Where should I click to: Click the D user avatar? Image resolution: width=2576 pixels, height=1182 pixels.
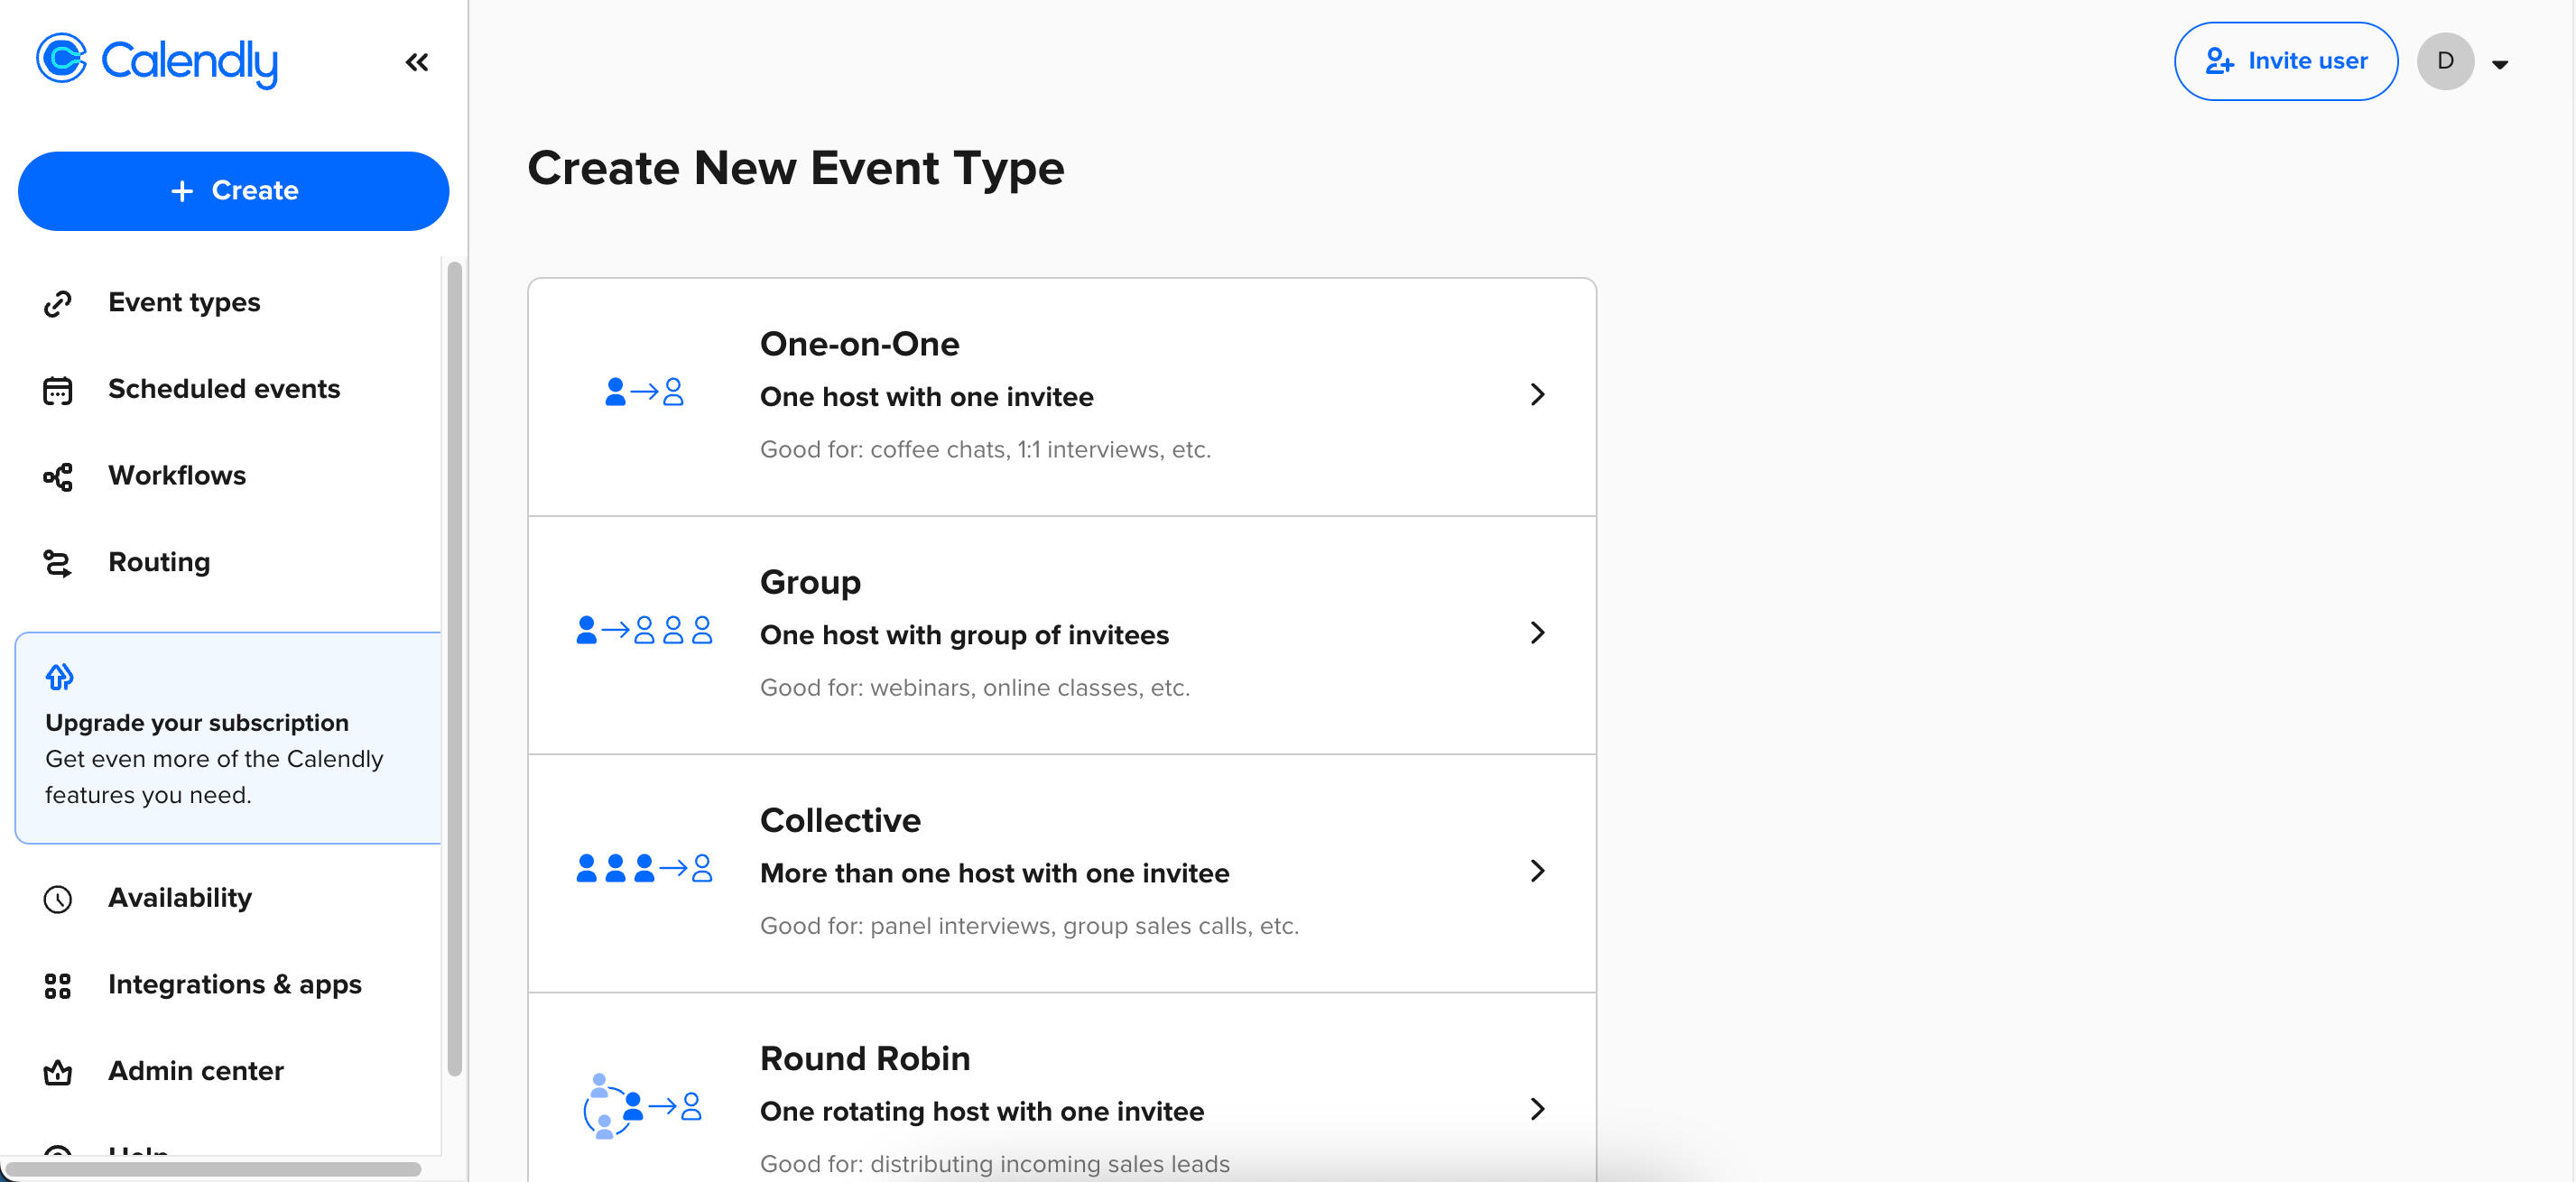(x=2445, y=61)
